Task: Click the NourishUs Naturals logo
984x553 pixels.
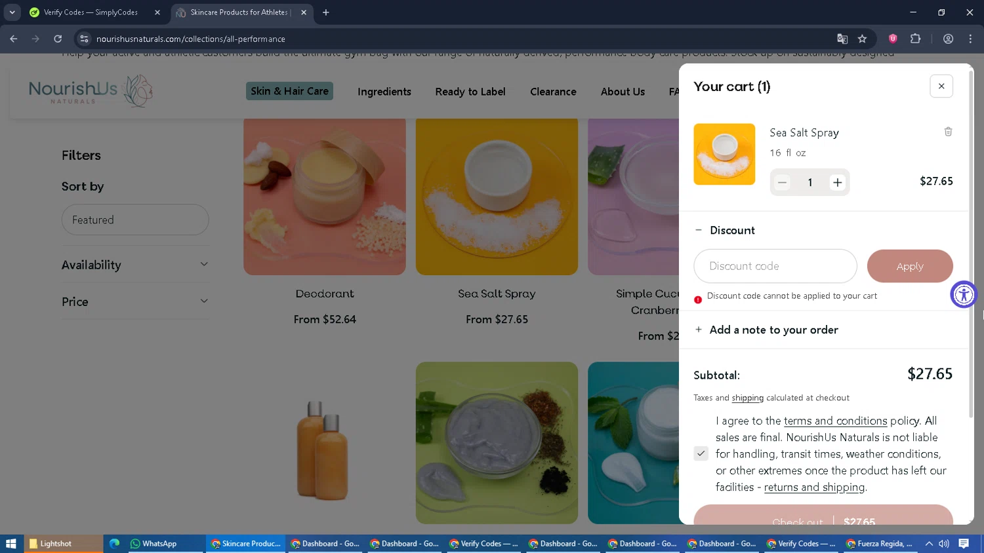Action: [91, 90]
